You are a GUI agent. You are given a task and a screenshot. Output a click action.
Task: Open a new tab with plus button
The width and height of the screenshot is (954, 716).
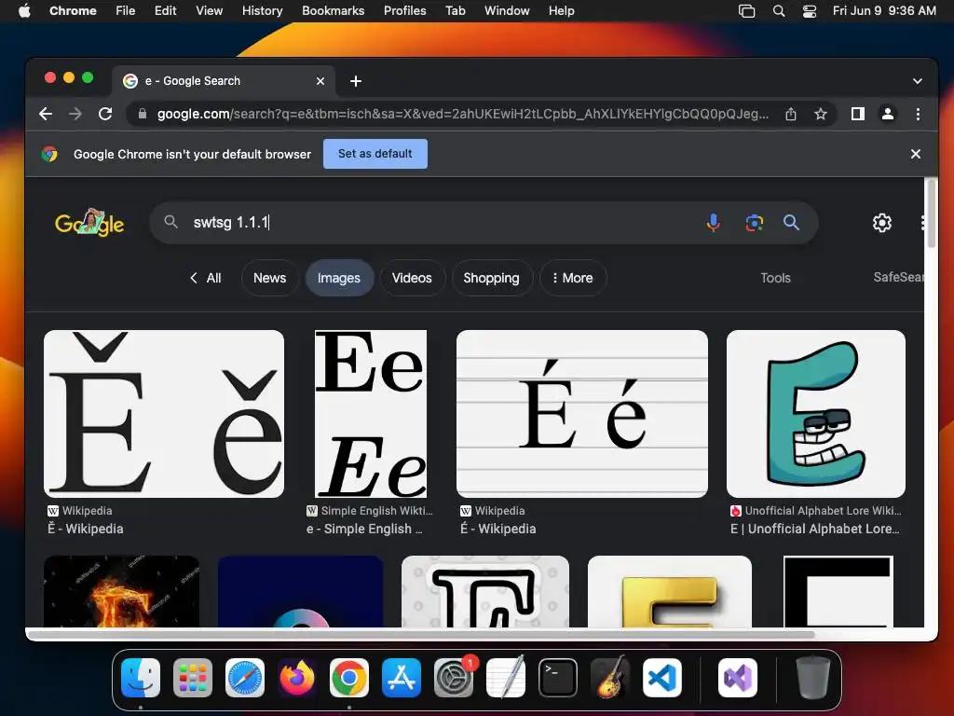(x=356, y=81)
